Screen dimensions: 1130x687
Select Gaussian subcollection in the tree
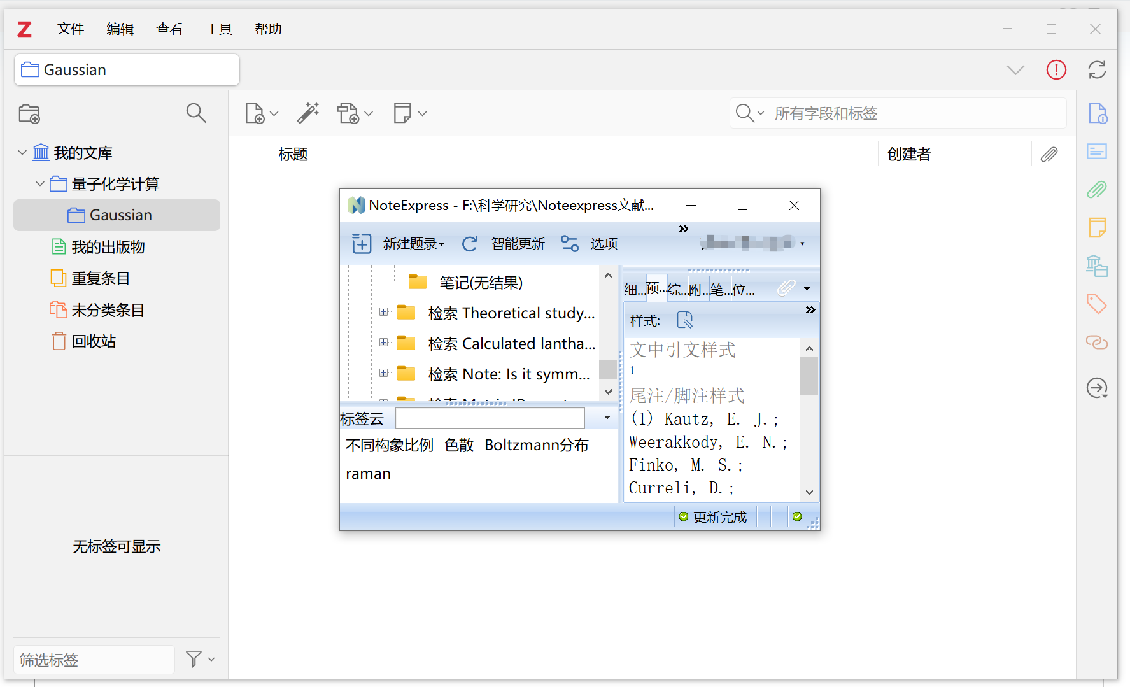click(x=117, y=215)
